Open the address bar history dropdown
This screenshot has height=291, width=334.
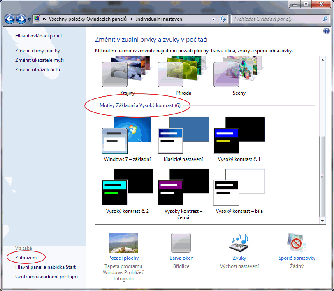(213, 19)
